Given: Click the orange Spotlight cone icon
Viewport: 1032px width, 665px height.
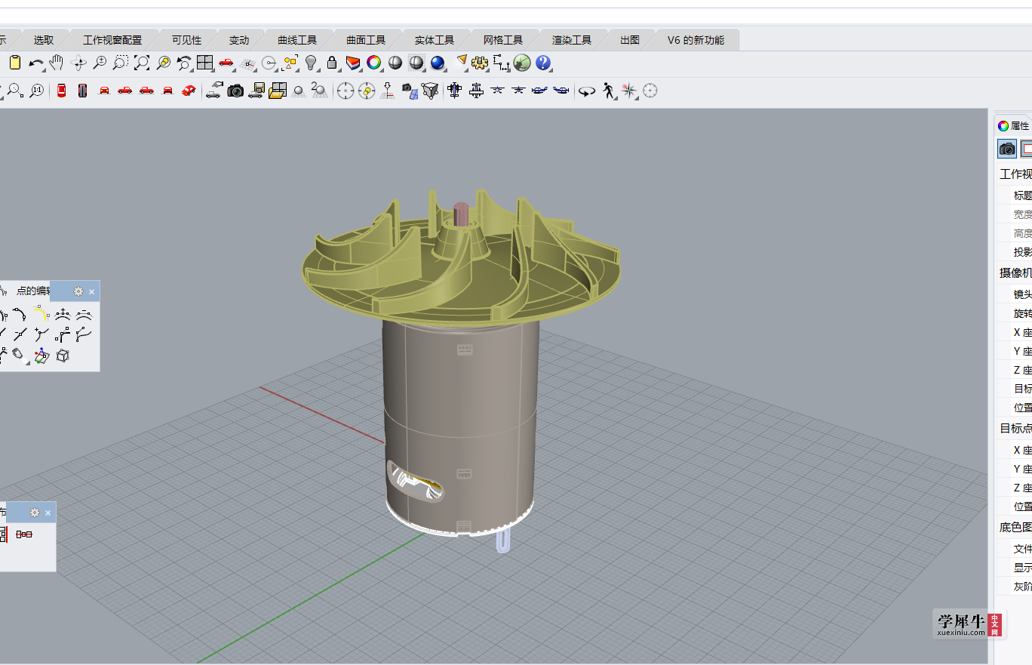Looking at the screenshot, I should 462,61.
